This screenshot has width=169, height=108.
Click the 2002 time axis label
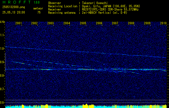coord(34,23)
